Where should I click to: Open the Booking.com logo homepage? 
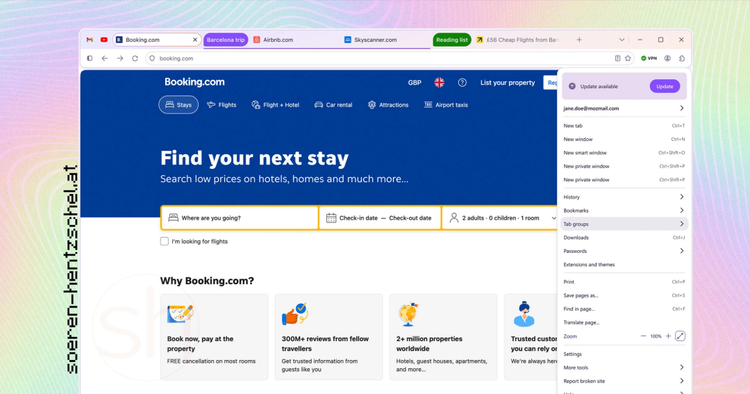coord(194,82)
